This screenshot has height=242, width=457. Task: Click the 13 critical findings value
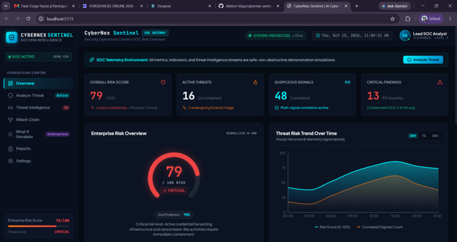coord(373,96)
